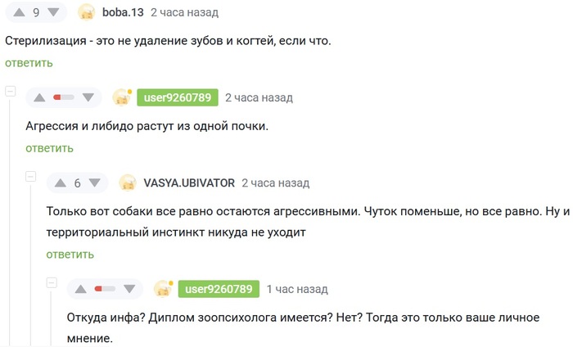Collapse the last user9260789 reply branch
This screenshot has height=347, width=573.
point(52,282)
